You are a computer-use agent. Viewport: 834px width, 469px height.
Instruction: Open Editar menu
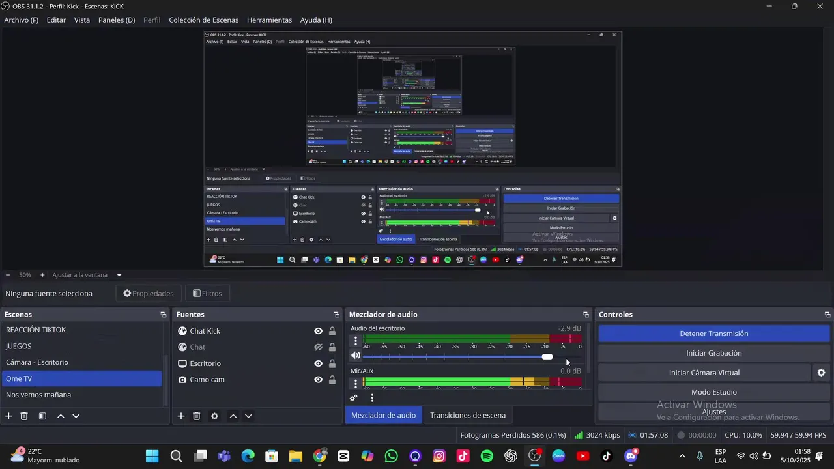point(56,20)
